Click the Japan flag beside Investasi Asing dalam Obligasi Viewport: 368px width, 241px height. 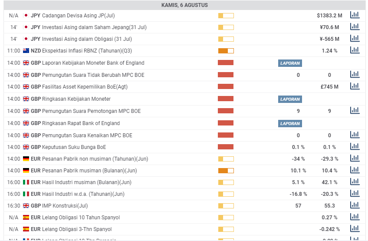[26, 39]
